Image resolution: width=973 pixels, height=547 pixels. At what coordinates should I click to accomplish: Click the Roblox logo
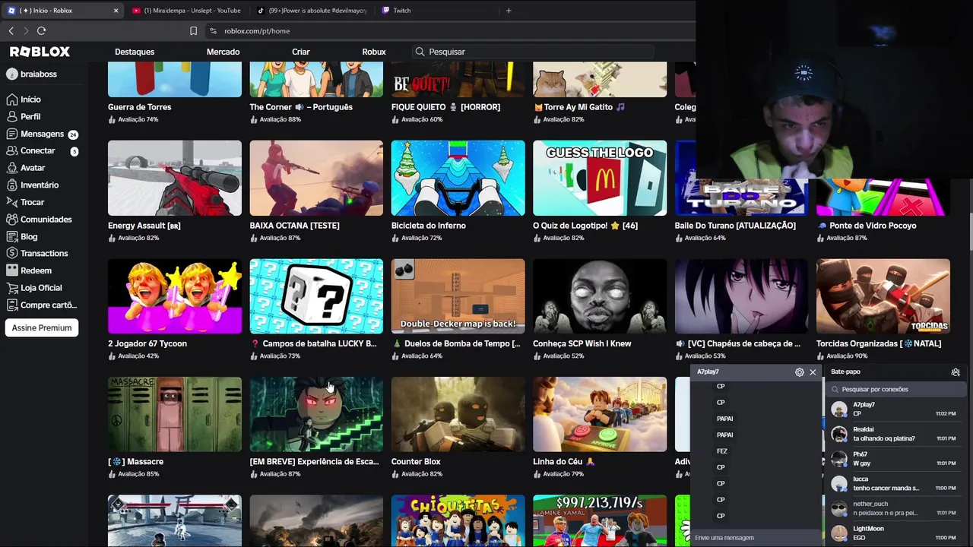[40, 52]
